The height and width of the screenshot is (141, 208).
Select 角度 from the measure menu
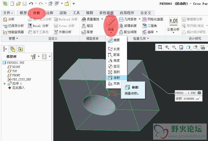tap(116, 61)
